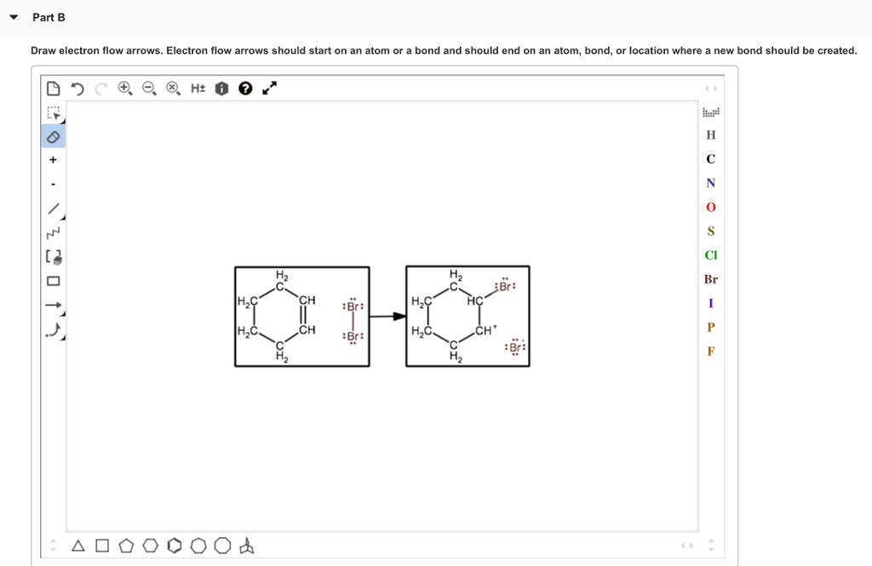The width and height of the screenshot is (872, 566).
Task: Select Bromine from the element list
Action: (x=711, y=279)
